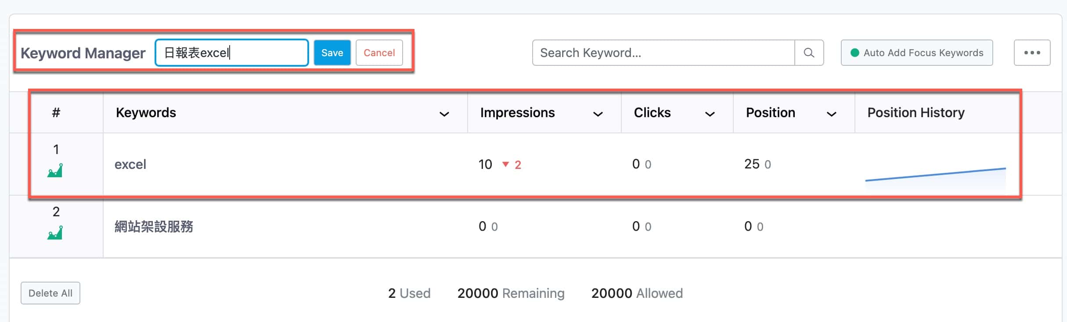Click the search magnifier icon

pos(809,53)
